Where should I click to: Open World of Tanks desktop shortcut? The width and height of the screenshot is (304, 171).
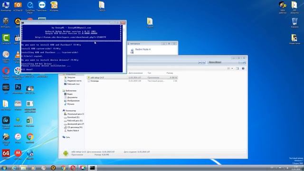[x=6, y=22]
